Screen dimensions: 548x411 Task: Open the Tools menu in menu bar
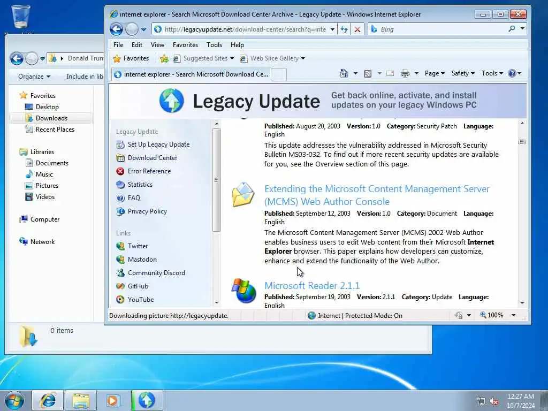click(x=214, y=45)
